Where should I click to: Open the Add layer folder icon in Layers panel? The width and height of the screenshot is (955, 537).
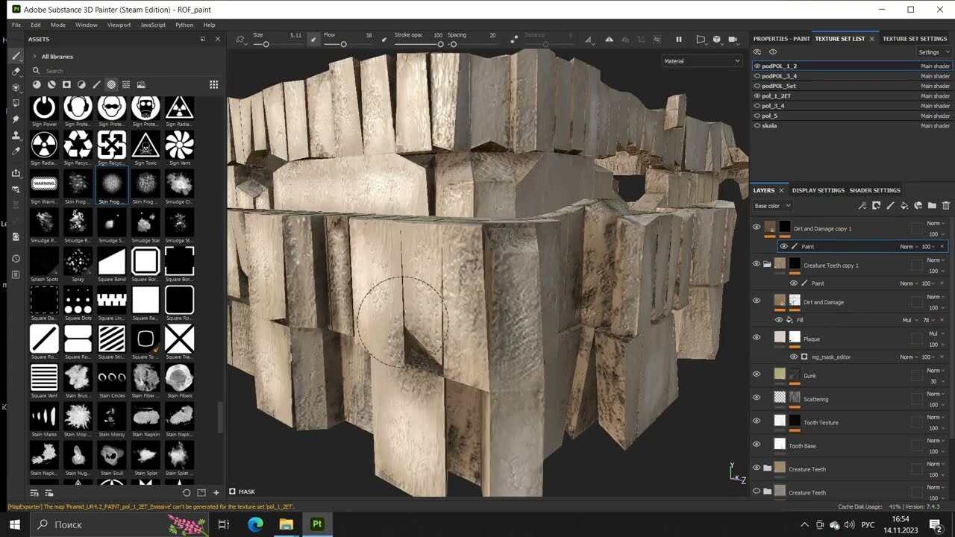tap(932, 206)
